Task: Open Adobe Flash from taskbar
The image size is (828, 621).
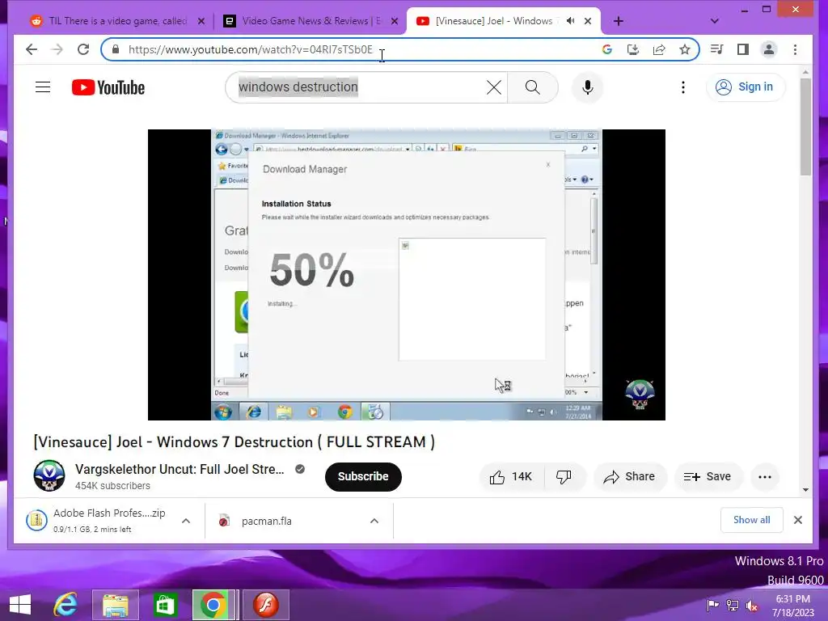Action: point(265,605)
